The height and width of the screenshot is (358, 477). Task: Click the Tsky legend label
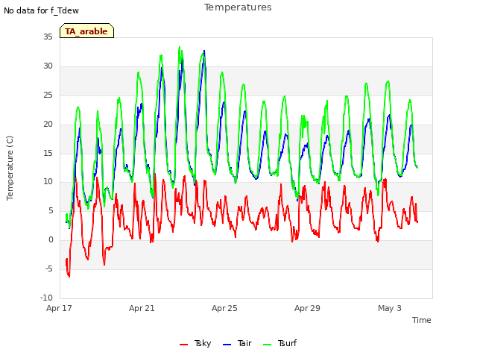tap(203, 343)
